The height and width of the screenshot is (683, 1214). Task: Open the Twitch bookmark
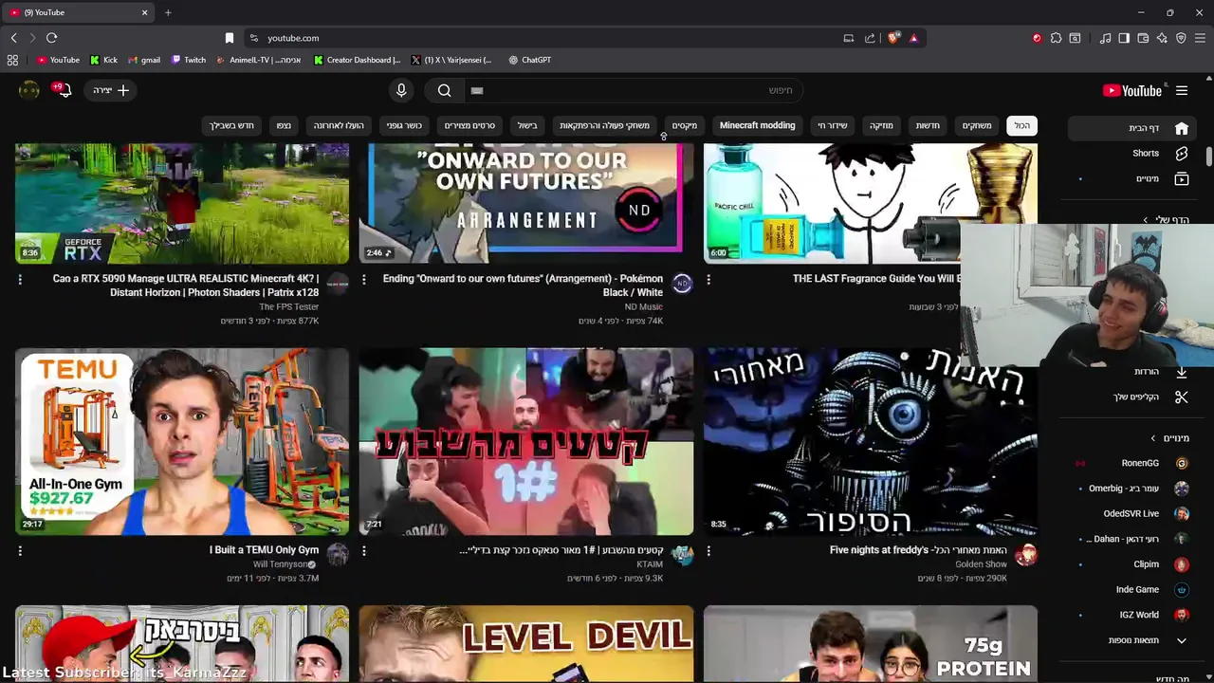[189, 60]
